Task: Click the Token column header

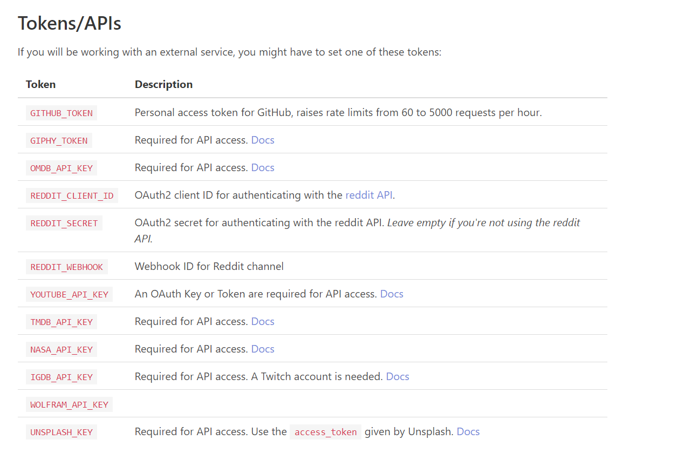Action: tap(40, 84)
